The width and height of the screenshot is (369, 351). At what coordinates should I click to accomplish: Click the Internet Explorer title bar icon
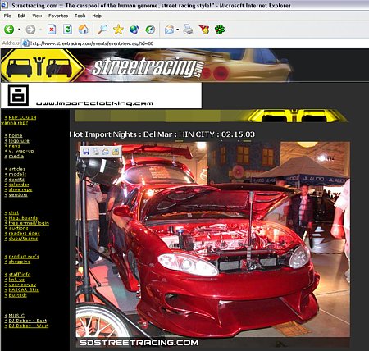(x=5, y=5)
